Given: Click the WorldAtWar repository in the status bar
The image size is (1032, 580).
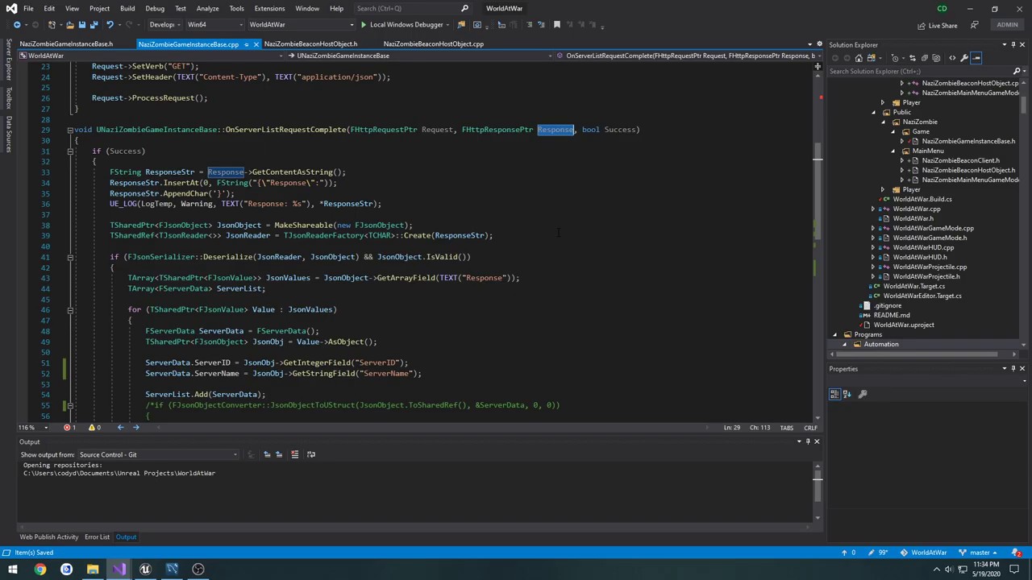Looking at the screenshot, I should [x=923, y=553].
